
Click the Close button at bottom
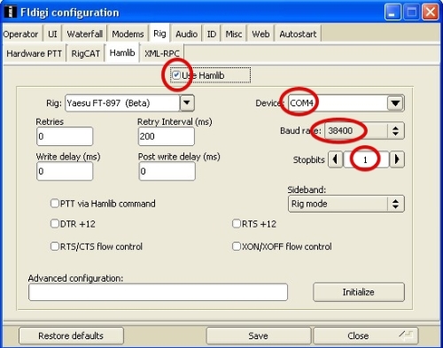[366, 336]
